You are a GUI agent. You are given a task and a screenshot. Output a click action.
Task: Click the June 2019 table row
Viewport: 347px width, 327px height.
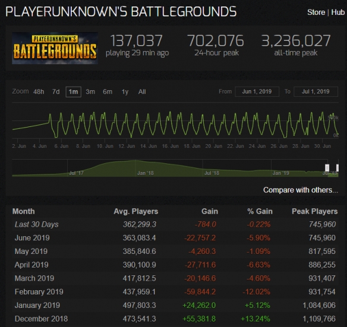(175, 238)
